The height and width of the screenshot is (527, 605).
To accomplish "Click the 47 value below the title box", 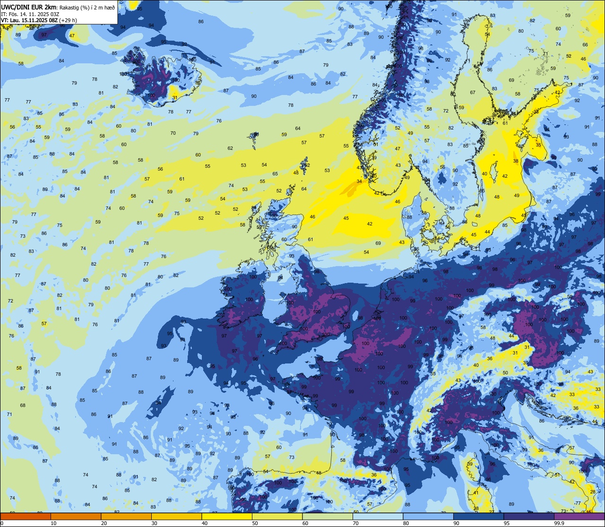I will tap(72, 35).
